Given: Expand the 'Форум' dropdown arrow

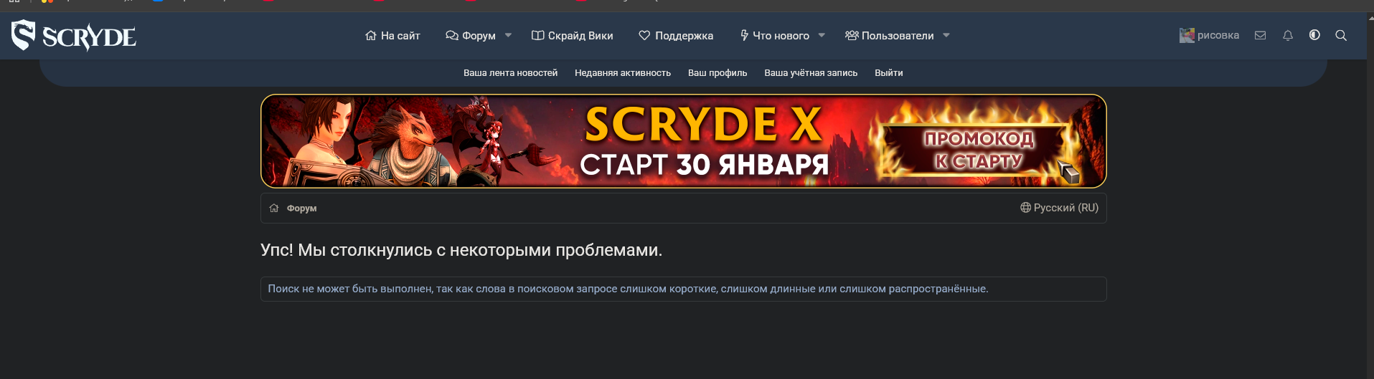Looking at the screenshot, I should coord(508,35).
